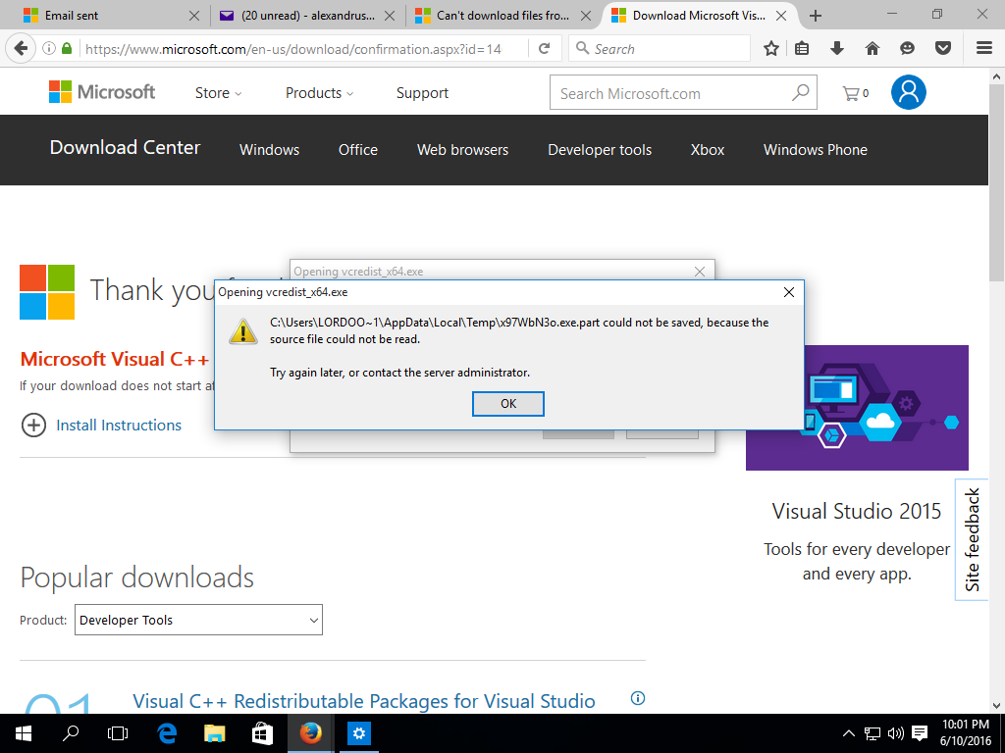
Task: Open Visual C++ Redistributable Packages link
Action: tap(364, 701)
